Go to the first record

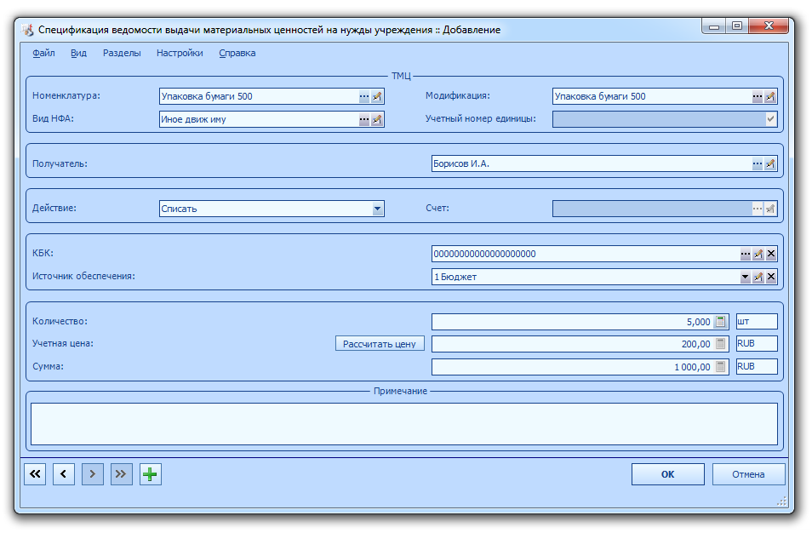(35, 474)
